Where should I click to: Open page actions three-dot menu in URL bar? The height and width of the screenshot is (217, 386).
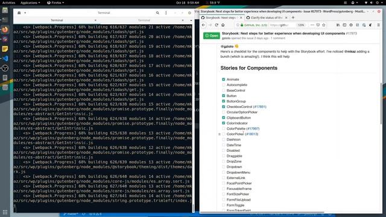click(312, 25)
